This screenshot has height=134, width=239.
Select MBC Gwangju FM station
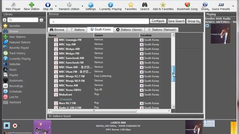pyautogui.click(x=70, y=40)
